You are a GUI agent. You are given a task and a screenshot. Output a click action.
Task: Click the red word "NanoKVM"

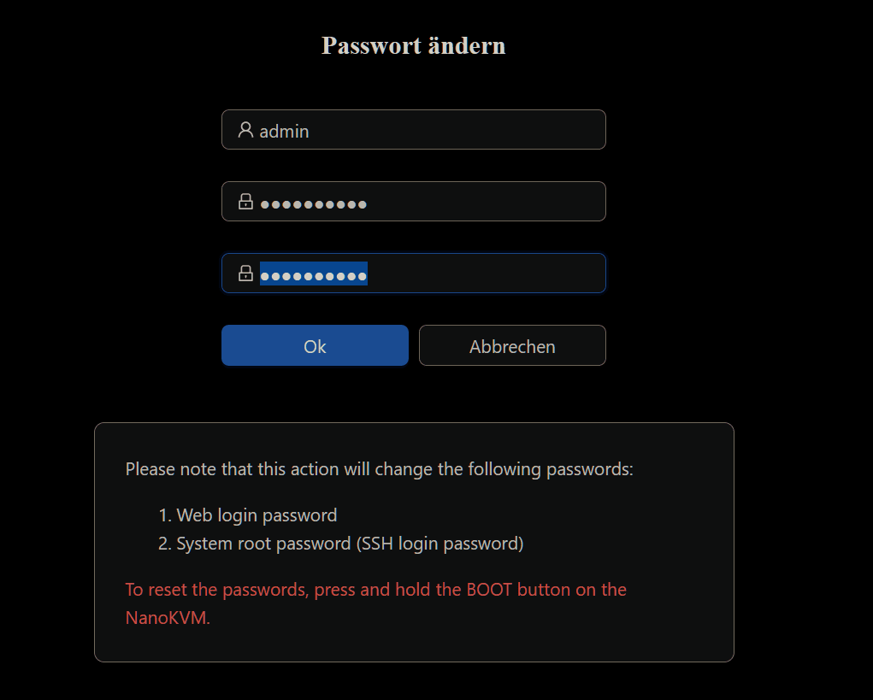pyautogui.click(x=167, y=618)
